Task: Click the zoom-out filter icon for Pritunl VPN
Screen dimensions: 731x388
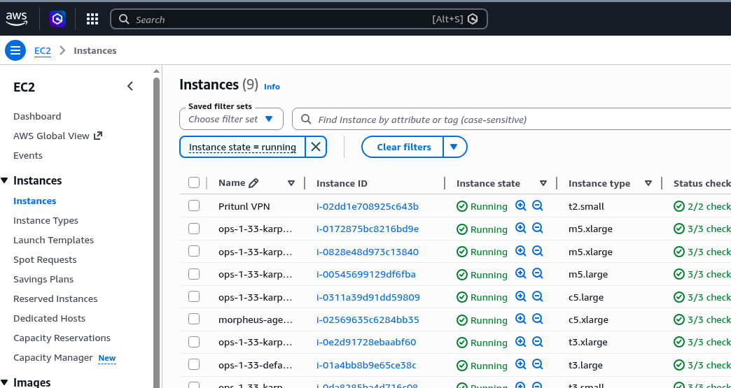Action: pos(537,206)
